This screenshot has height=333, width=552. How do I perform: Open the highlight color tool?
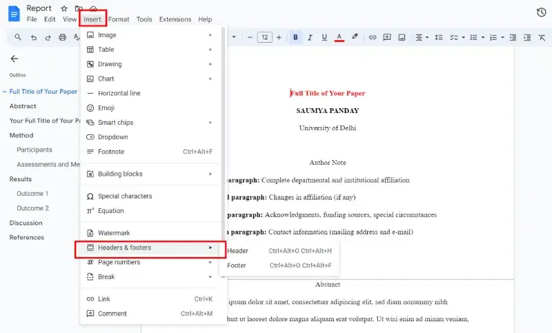pos(355,37)
